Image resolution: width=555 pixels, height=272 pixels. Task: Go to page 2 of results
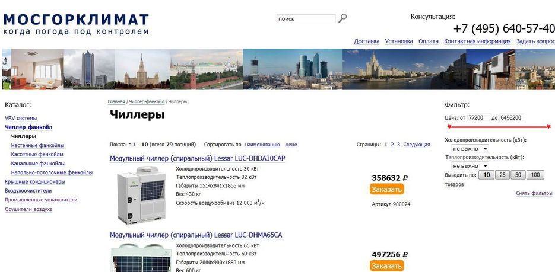tap(392, 145)
